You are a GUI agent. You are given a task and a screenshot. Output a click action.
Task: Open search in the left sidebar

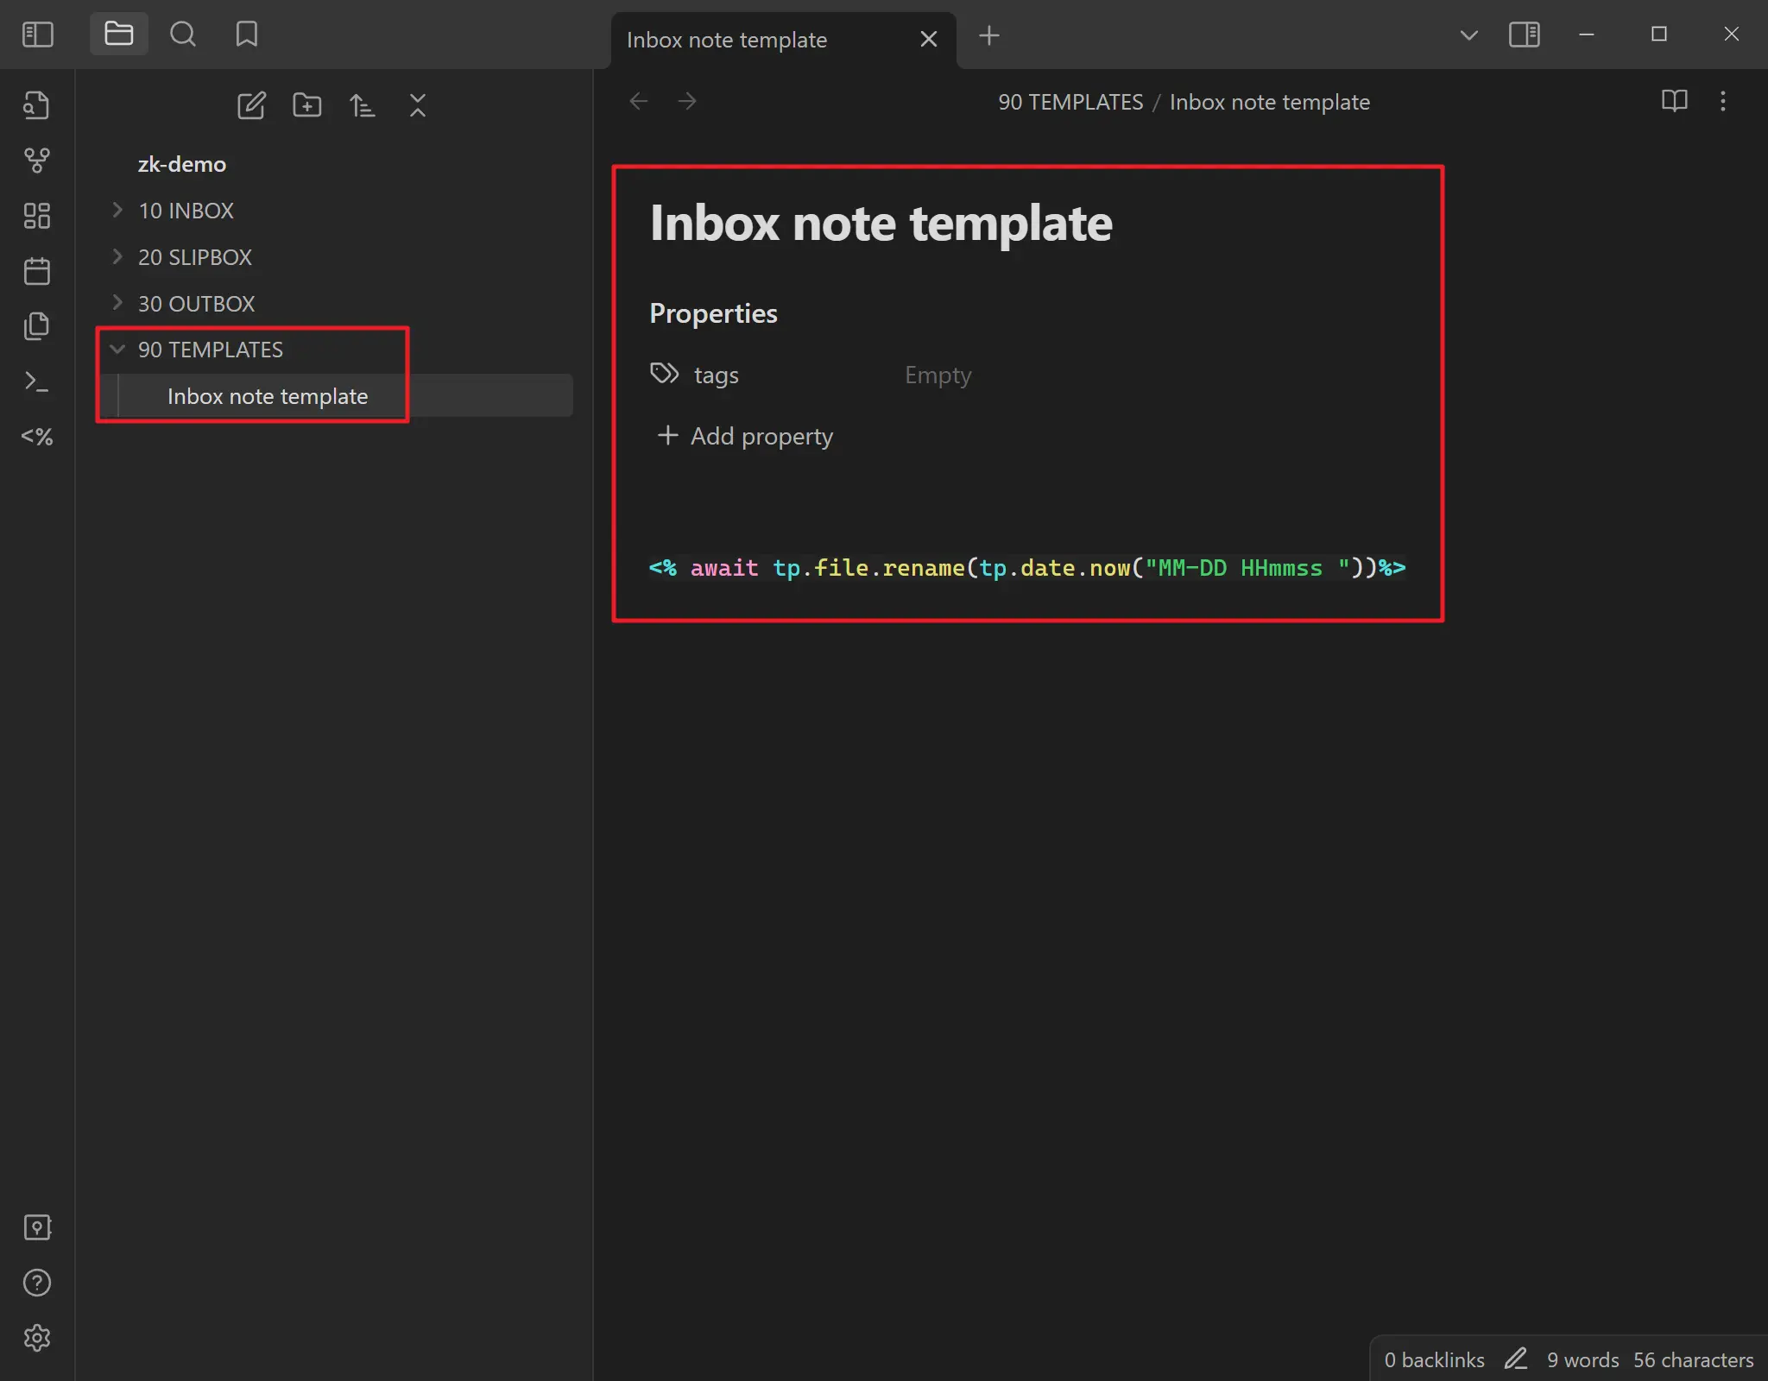point(183,35)
